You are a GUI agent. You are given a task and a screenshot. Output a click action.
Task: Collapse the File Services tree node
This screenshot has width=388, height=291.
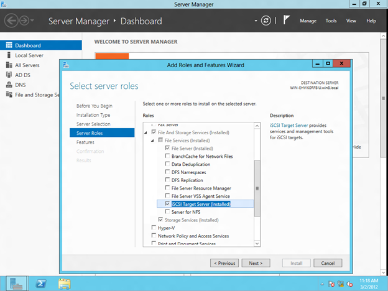point(154,141)
